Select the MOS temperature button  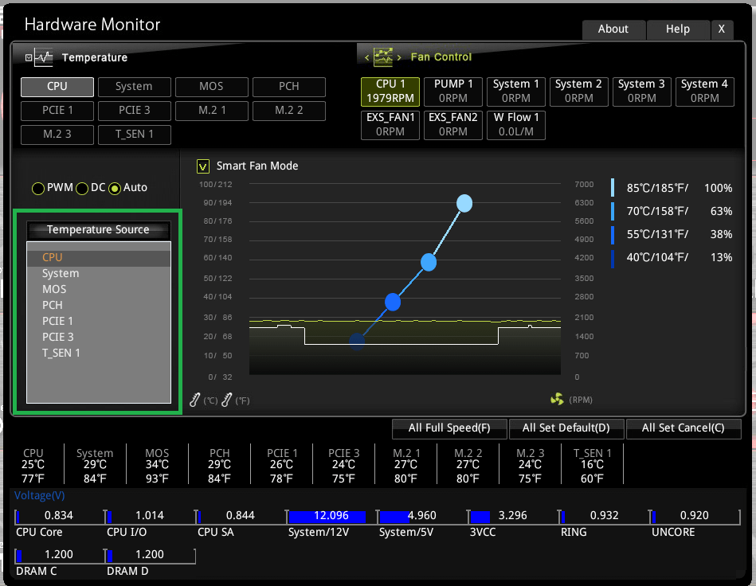coord(212,87)
